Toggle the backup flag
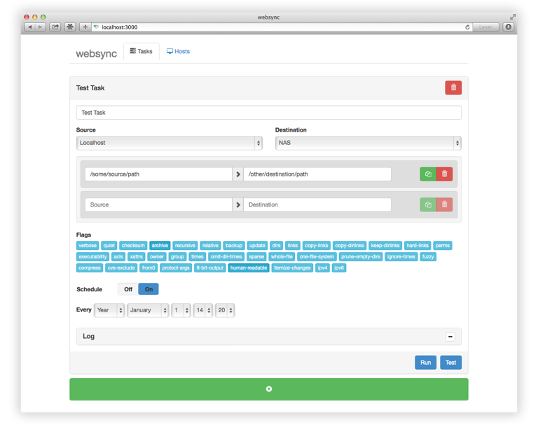 (234, 245)
